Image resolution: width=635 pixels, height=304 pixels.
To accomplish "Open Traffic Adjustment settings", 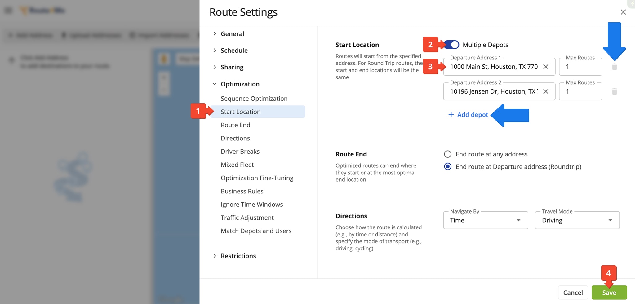I will coord(247,218).
